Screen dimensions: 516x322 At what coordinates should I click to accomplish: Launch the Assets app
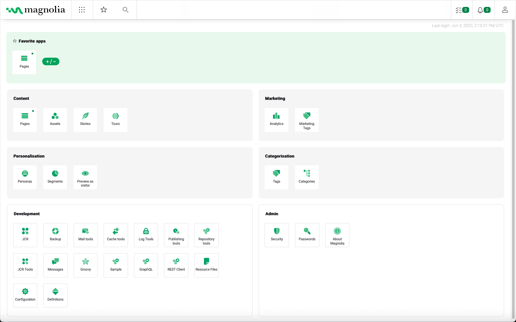coord(55,120)
